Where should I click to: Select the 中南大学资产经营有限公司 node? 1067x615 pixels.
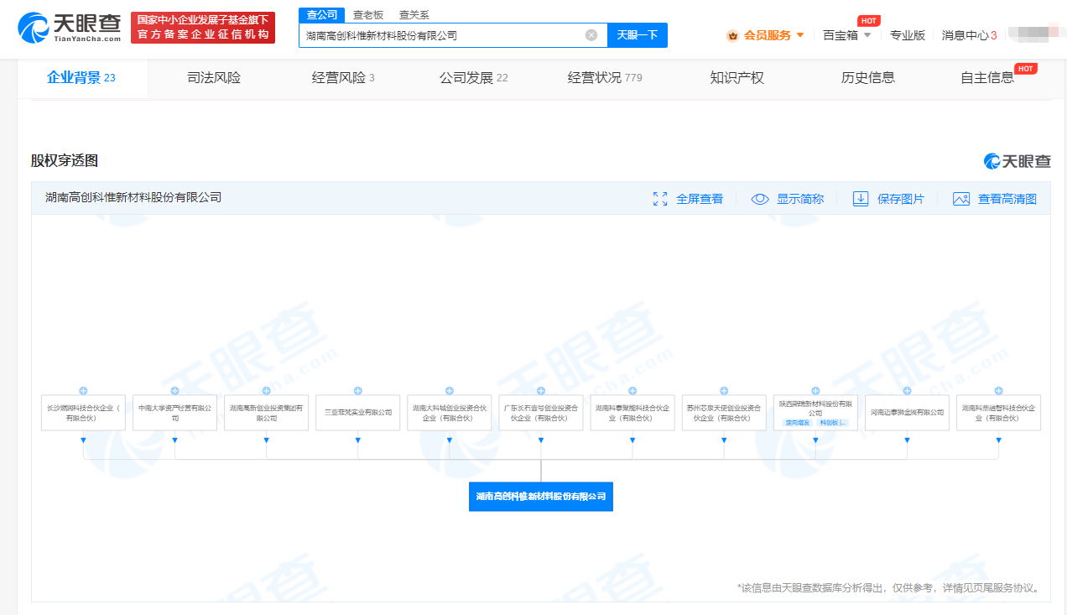[x=174, y=413]
